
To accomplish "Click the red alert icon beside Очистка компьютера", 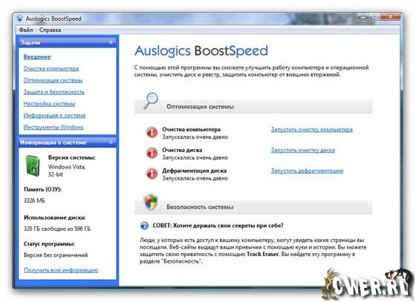I will (x=152, y=132).
